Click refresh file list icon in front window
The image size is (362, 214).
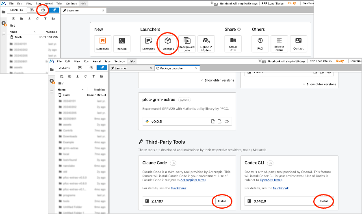click(x=85, y=76)
